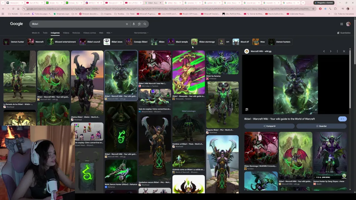This screenshot has width=356, height=200.
Task: Show the next image in the preview panel
Action: tap(330, 51)
